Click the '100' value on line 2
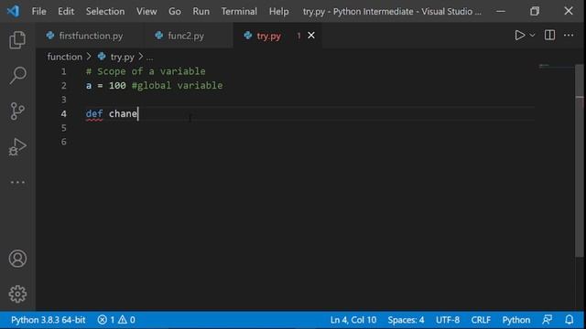The height and width of the screenshot is (329, 586). click(x=117, y=85)
